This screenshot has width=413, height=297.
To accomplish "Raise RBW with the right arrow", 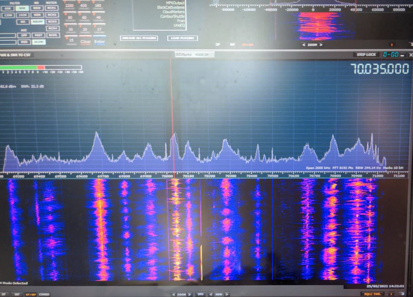I will tap(226, 294).
